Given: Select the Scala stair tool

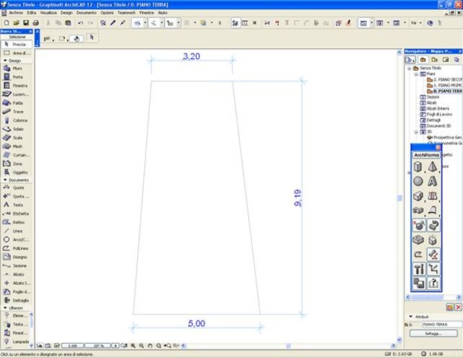Looking at the screenshot, I should click(x=17, y=138).
